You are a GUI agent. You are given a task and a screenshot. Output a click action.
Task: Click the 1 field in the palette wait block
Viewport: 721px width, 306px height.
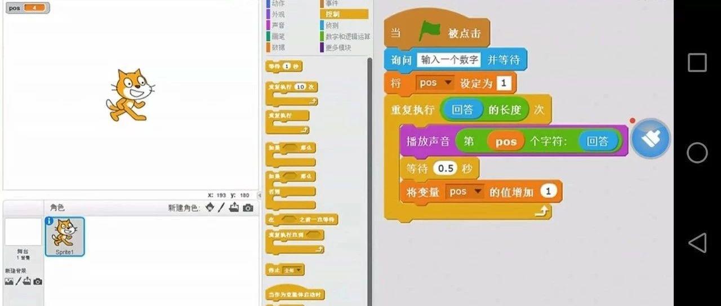[286, 66]
